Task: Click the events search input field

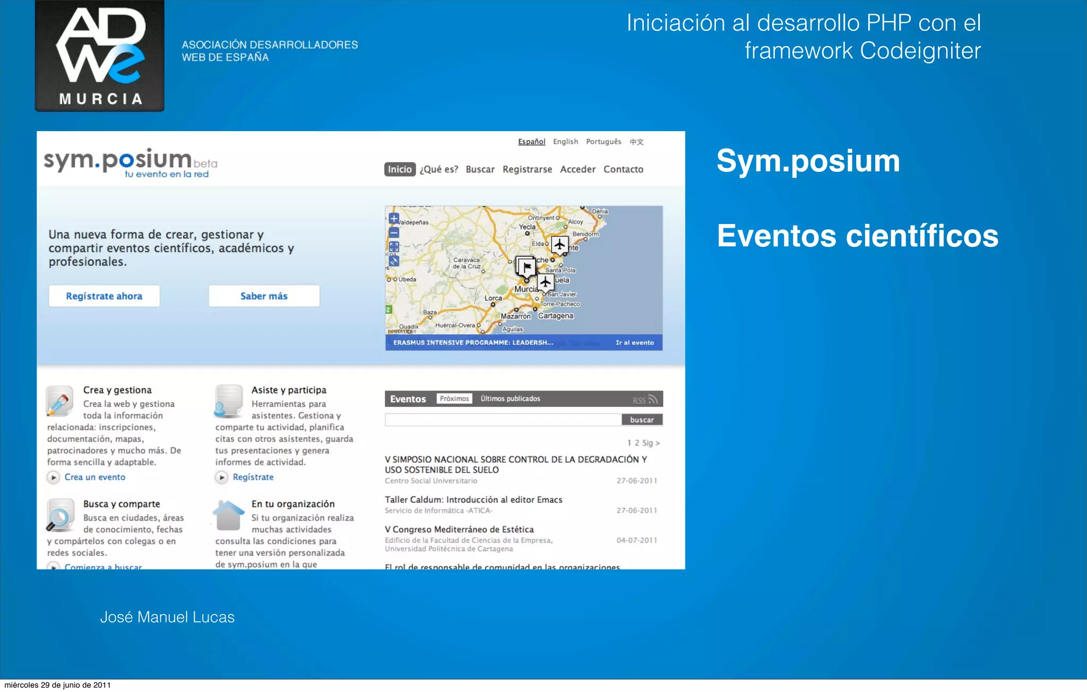Action: point(503,420)
